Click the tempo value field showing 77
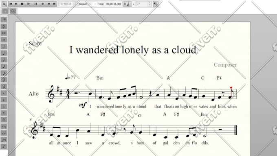277x156 pixels. 142,4
